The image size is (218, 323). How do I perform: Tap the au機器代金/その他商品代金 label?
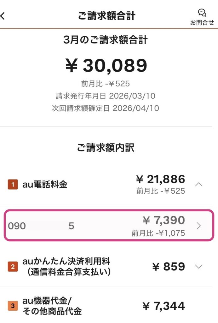tap(52, 306)
